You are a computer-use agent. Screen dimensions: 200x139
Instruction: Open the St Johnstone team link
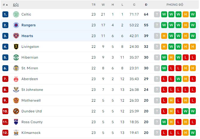(x=32, y=90)
